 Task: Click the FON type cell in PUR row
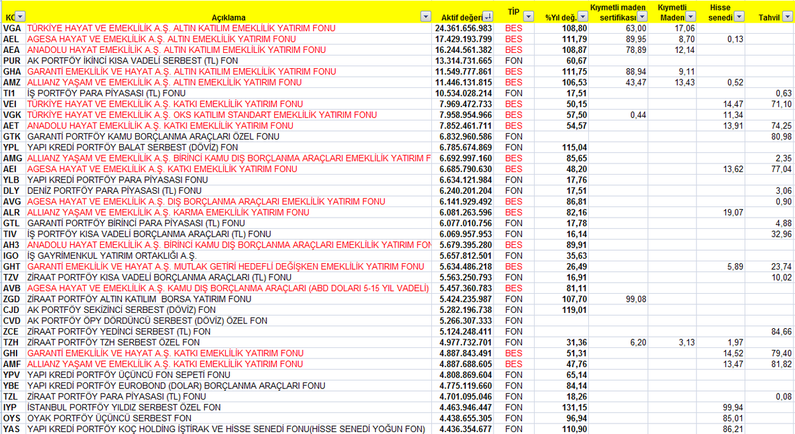point(514,61)
